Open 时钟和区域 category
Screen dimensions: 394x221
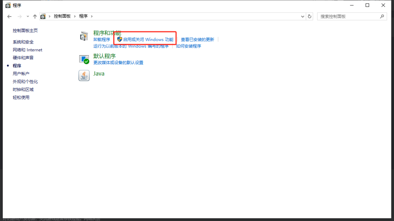[x=23, y=89]
